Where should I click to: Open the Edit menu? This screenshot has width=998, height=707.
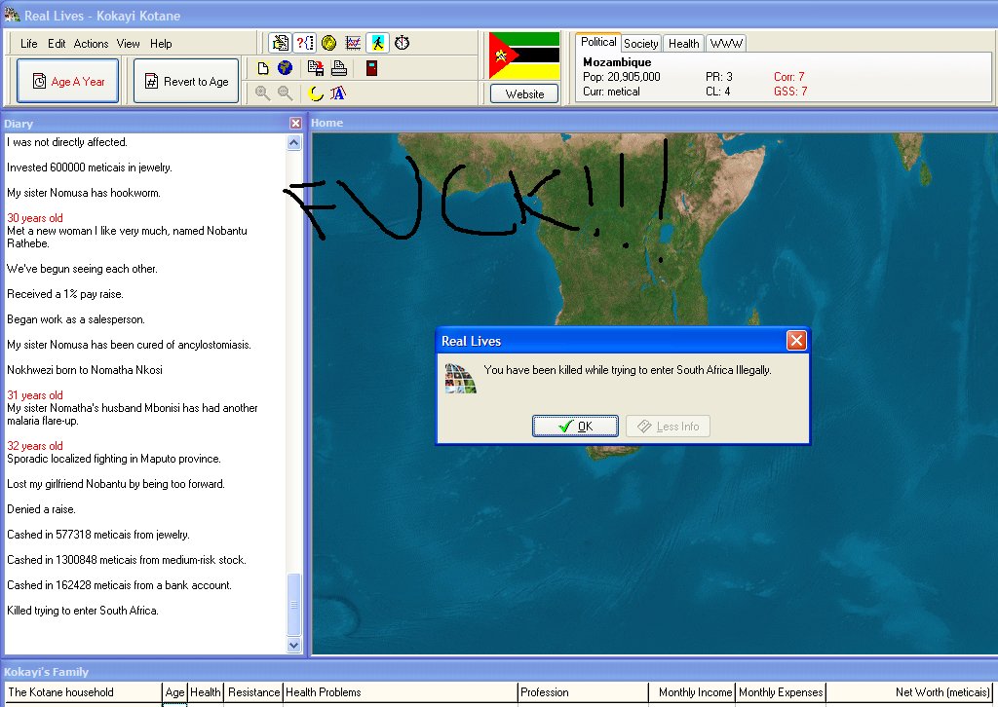tap(57, 43)
